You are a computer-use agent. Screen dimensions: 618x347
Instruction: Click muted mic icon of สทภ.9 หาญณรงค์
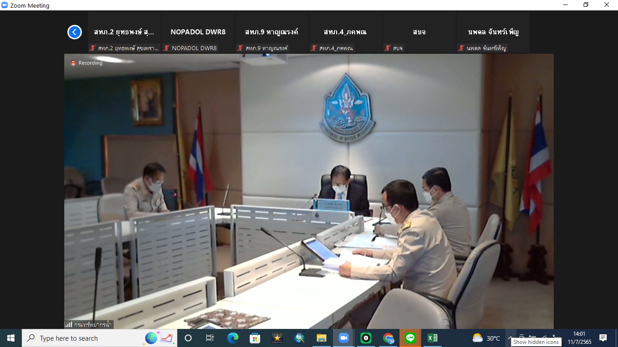[241, 48]
